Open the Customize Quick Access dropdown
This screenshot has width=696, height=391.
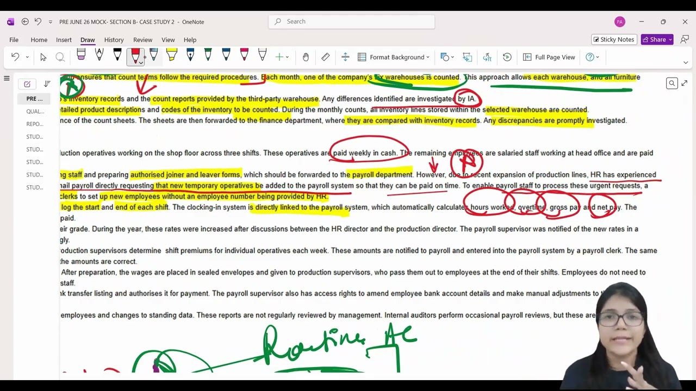point(51,22)
